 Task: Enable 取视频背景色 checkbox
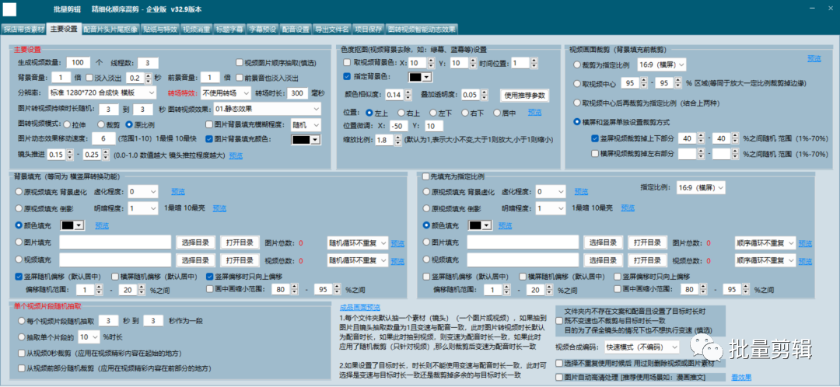[x=347, y=63]
